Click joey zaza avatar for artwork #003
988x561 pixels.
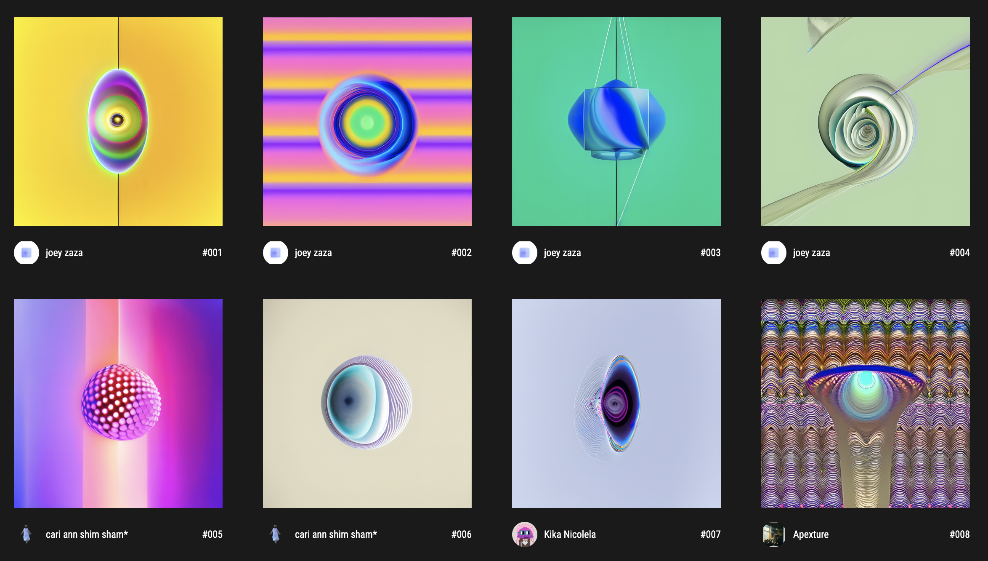525,253
